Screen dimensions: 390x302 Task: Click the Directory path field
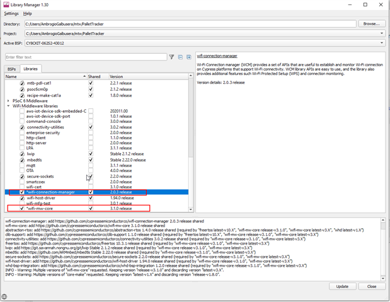(x=190, y=24)
